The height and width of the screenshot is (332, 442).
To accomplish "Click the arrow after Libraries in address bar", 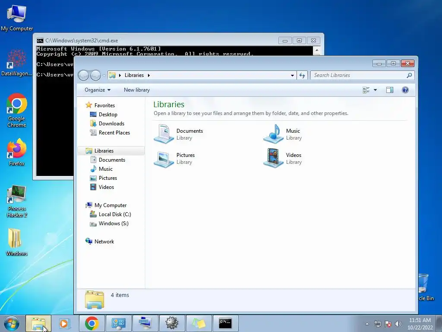I will (x=148, y=75).
